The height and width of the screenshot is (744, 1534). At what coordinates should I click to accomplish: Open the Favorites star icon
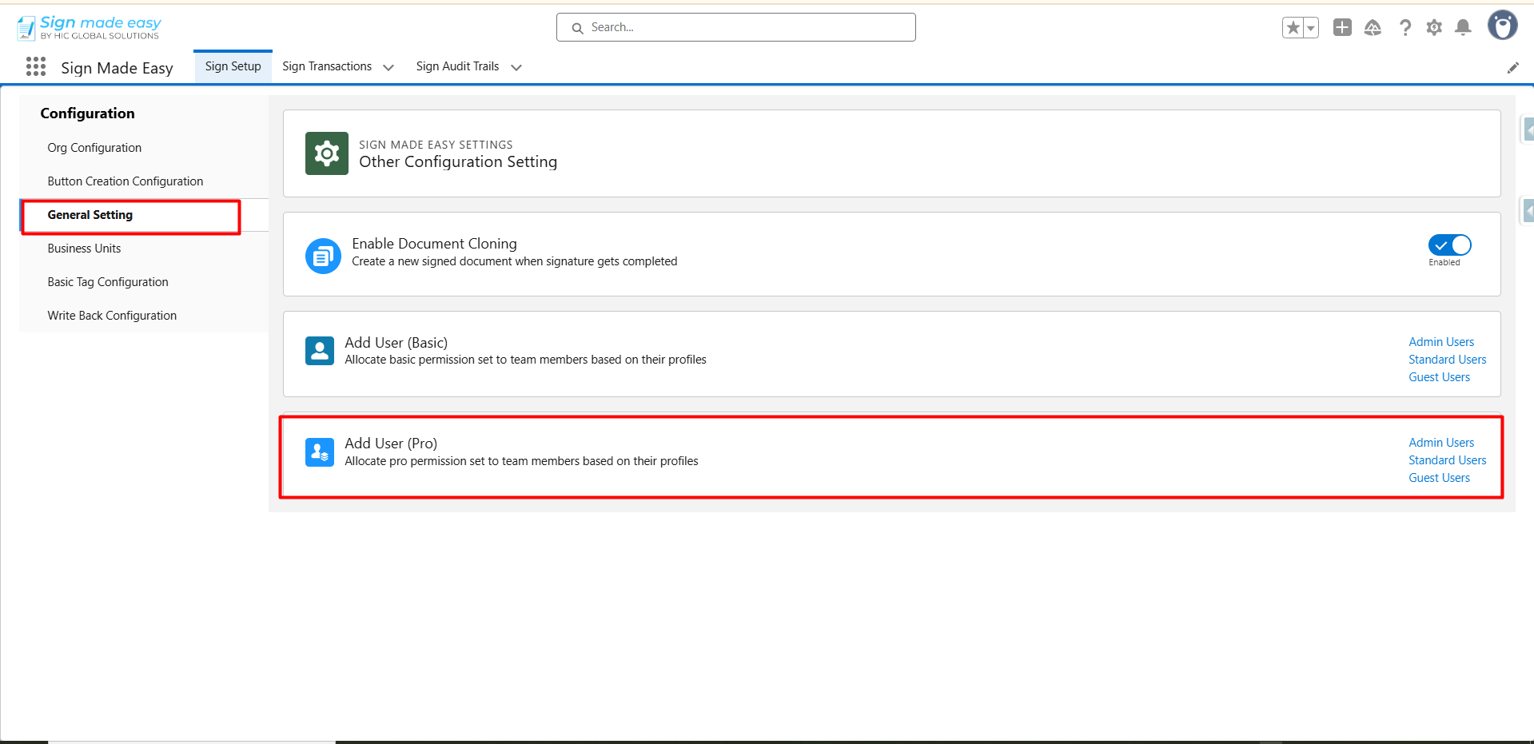(1293, 28)
